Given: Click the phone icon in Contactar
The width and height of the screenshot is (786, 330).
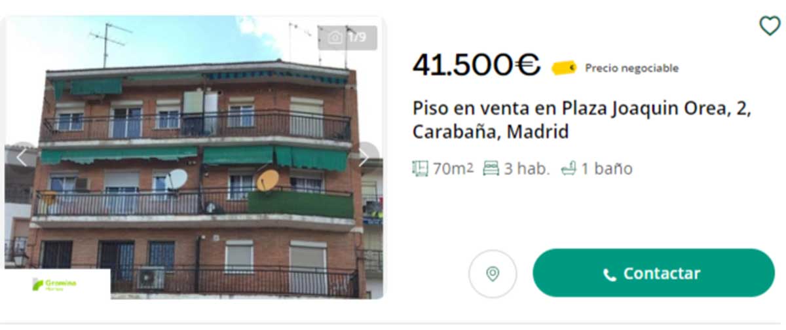Looking at the screenshot, I should click(610, 274).
